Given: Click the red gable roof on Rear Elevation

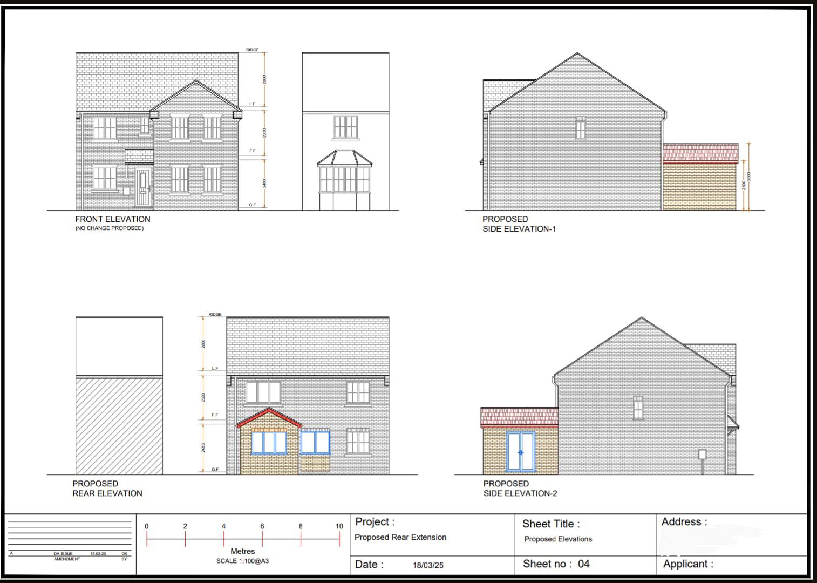Looking at the screenshot, I should 269,418.
